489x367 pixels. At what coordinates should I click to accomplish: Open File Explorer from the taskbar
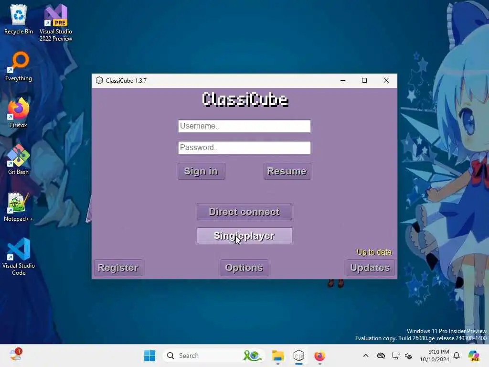point(277,356)
